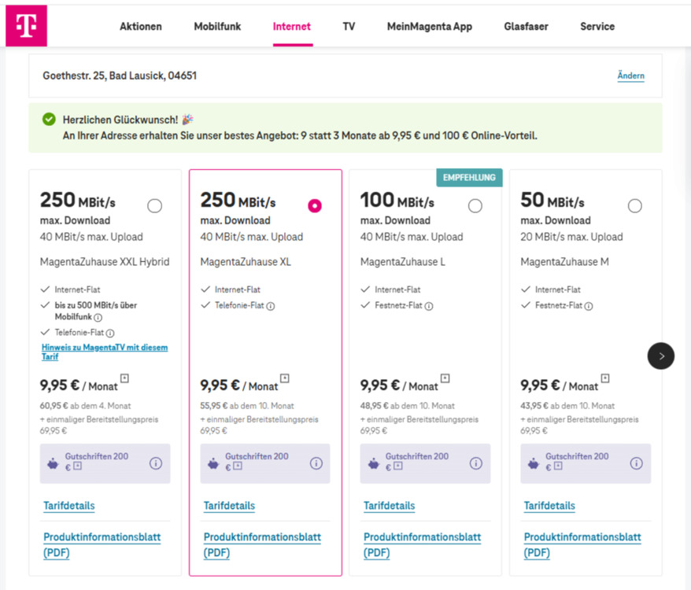The height and width of the screenshot is (590, 691).
Task: Open price footnote icon for MagentaZuhause XL
Action: 285,378
